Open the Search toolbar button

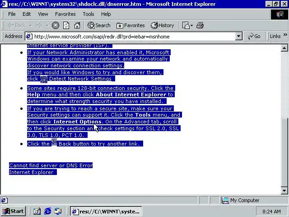coord(99,25)
